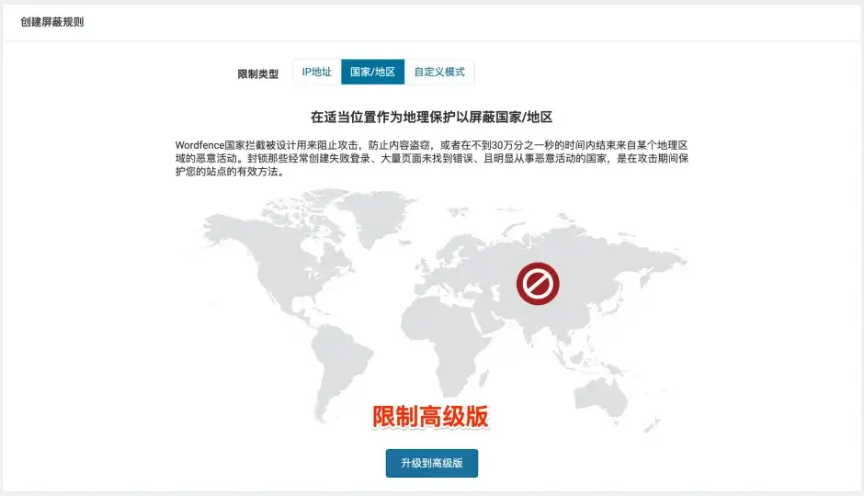Select the 国家/地区 tab

pos(372,73)
